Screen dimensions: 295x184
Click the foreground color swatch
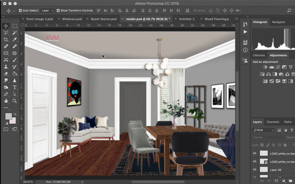point(8,116)
